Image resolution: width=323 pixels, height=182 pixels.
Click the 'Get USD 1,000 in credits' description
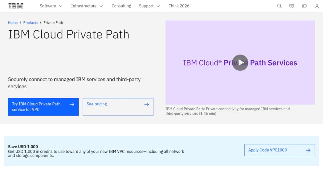pos(96,154)
